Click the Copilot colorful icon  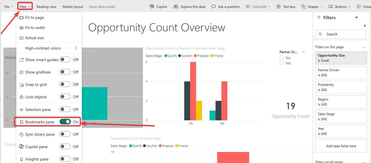152,6
